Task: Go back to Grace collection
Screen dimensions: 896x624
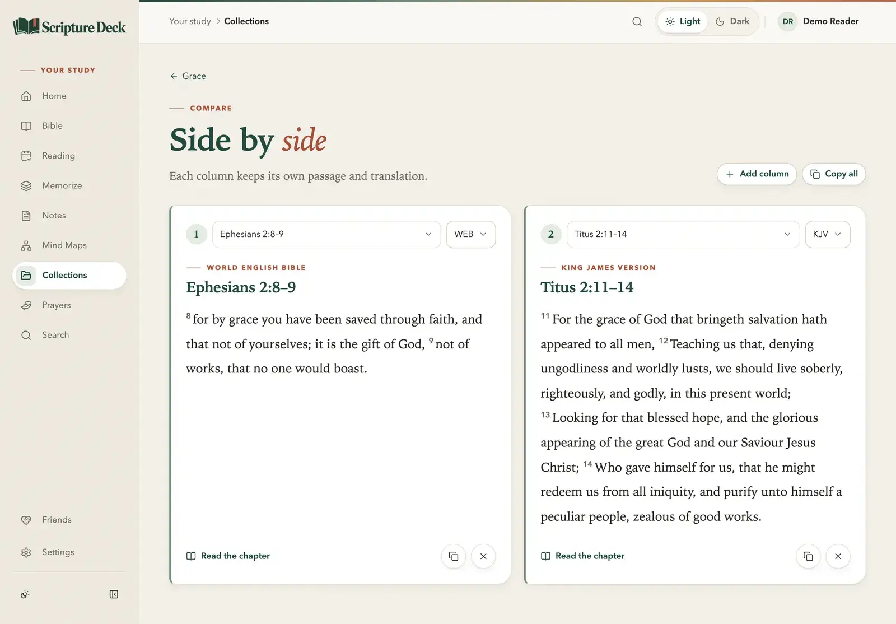Action: 188,76
